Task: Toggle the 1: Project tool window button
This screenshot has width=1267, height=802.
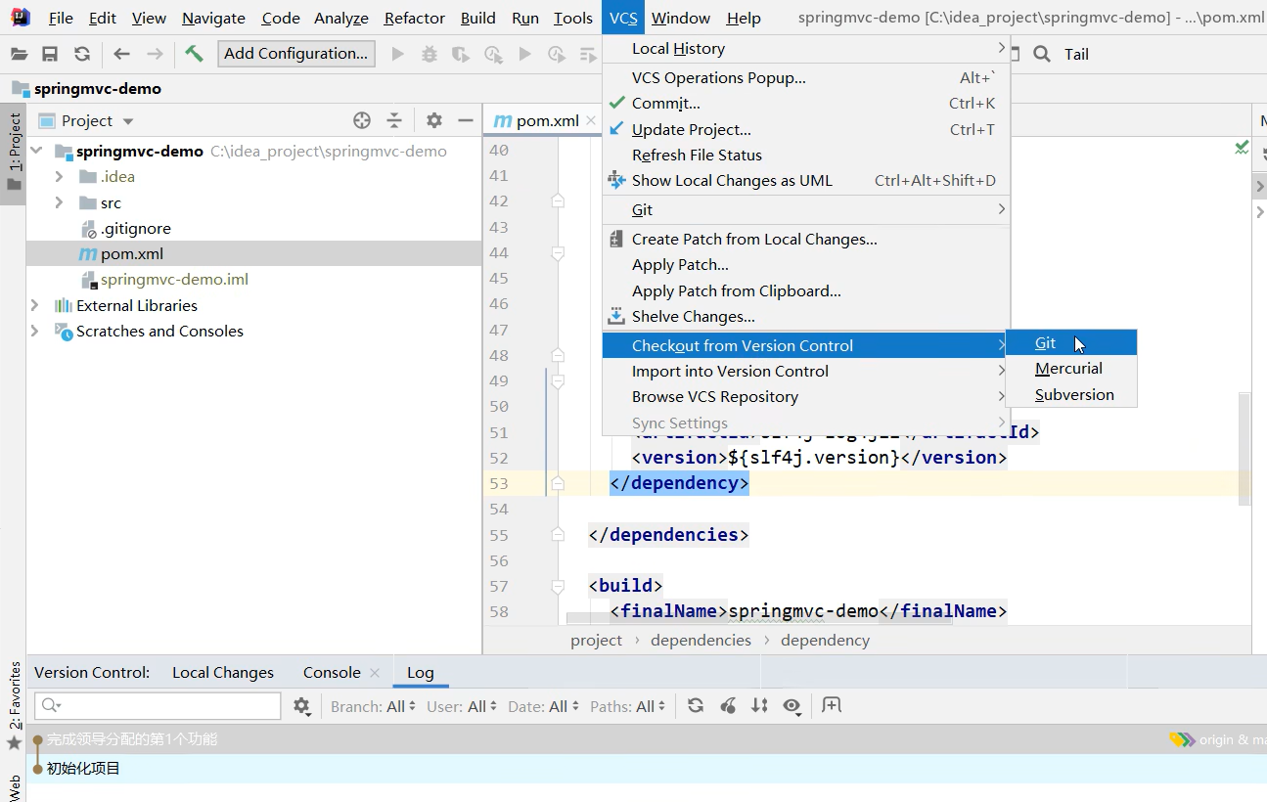Action: (14, 154)
